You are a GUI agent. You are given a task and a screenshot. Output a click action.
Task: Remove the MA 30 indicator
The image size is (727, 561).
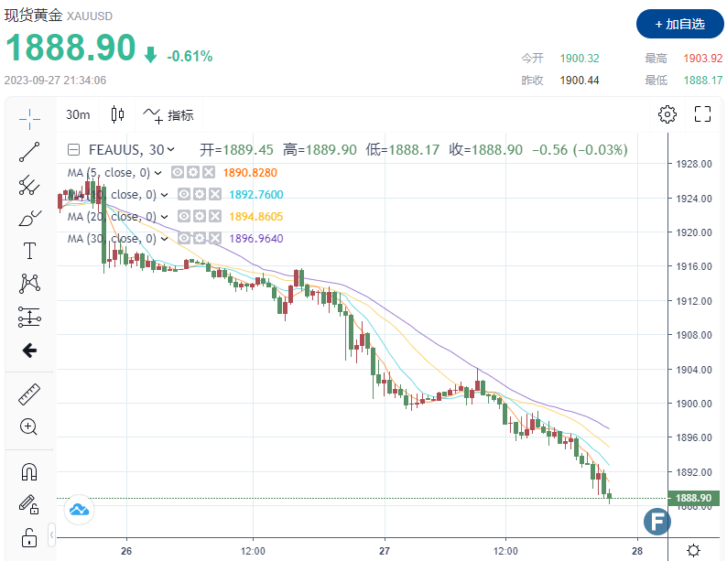(x=213, y=239)
